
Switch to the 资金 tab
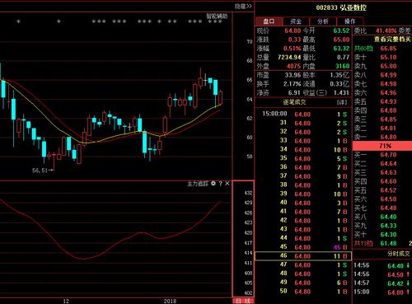point(296,21)
